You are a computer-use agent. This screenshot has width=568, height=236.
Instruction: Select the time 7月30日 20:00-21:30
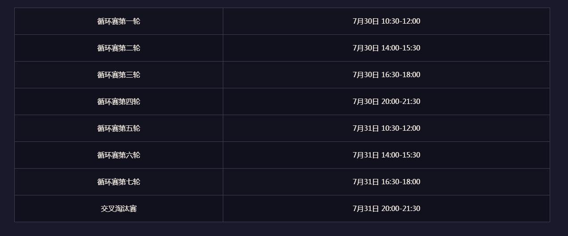point(386,101)
